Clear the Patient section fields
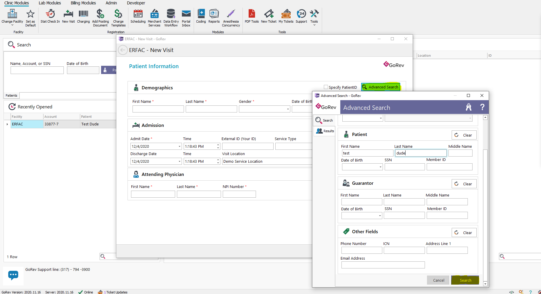Screen dimensions: 541x294 pyautogui.click(x=464, y=135)
